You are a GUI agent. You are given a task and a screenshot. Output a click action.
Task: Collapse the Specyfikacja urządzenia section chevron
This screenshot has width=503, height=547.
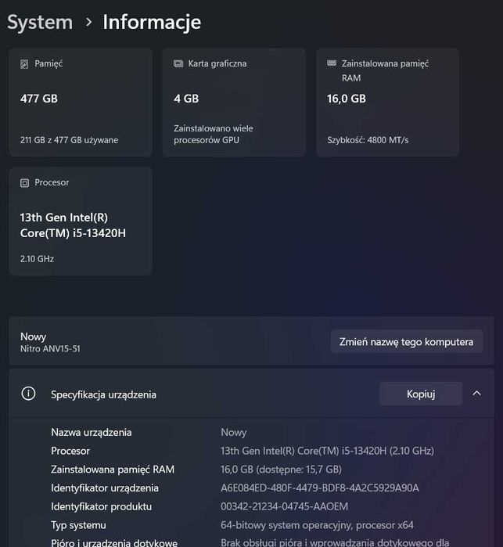[x=476, y=394]
